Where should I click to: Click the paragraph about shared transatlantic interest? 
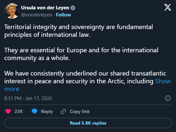[x=87, y=81]
